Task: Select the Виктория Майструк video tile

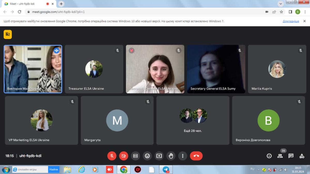Action: click(33, 69)
